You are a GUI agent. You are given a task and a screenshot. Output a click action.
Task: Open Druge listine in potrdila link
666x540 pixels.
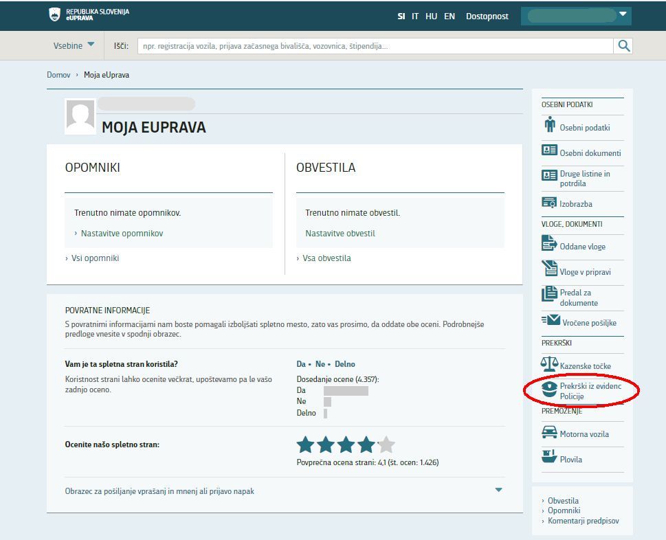584,179
